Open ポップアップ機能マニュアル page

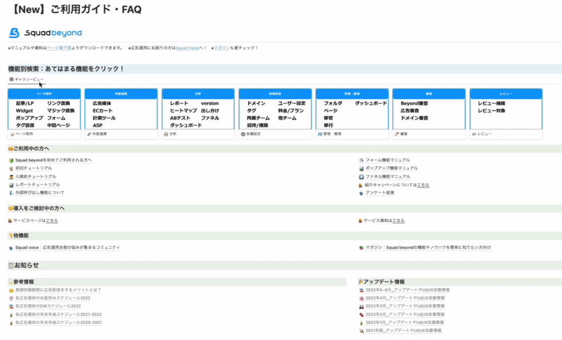point(391,169)
